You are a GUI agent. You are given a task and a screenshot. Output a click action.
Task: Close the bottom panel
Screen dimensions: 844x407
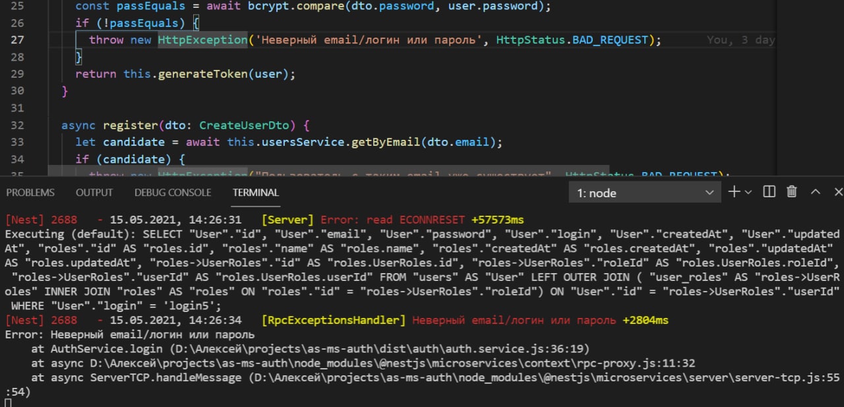tap(838, 192)
